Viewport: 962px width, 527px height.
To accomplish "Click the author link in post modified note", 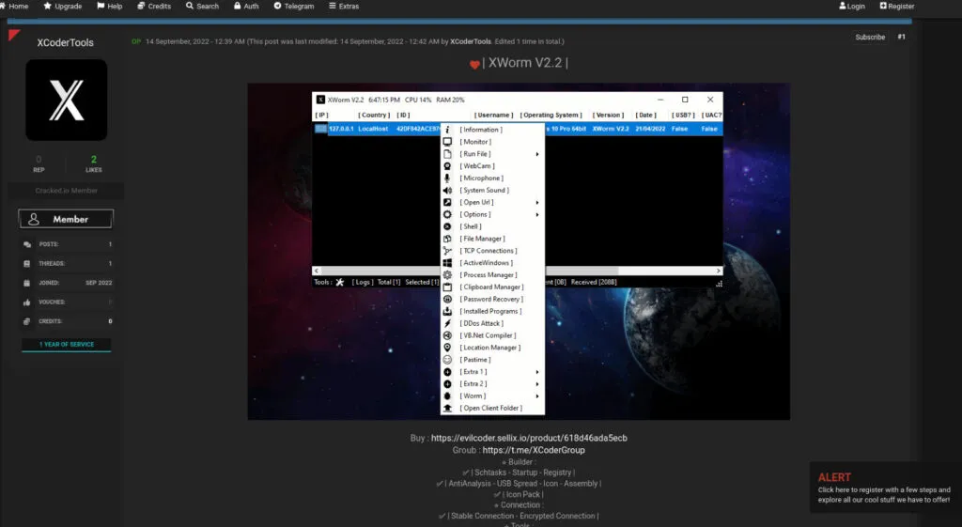I will tap(471, 41).
